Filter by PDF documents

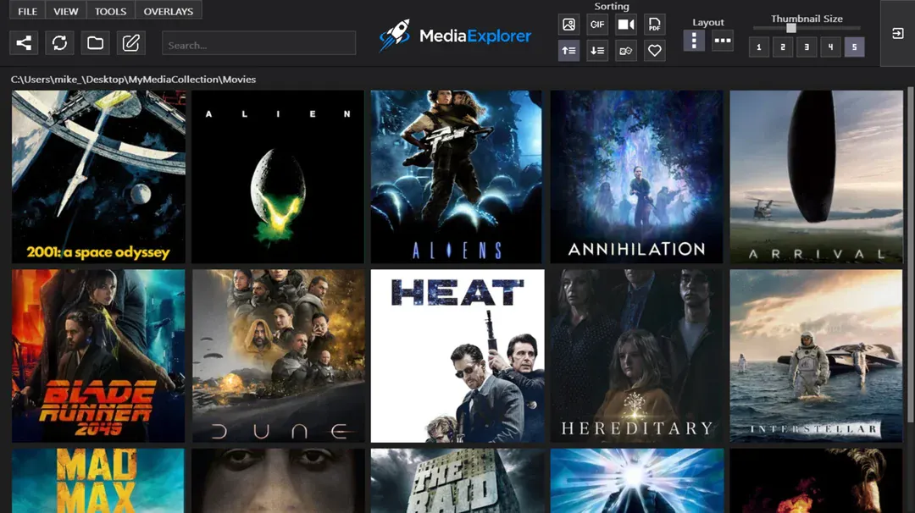[654, 25]
